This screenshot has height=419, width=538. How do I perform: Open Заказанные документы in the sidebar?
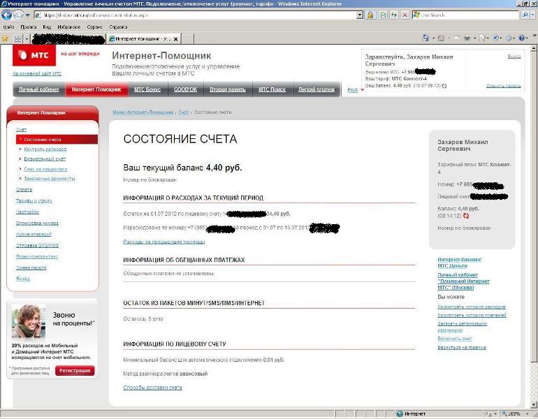50,179
